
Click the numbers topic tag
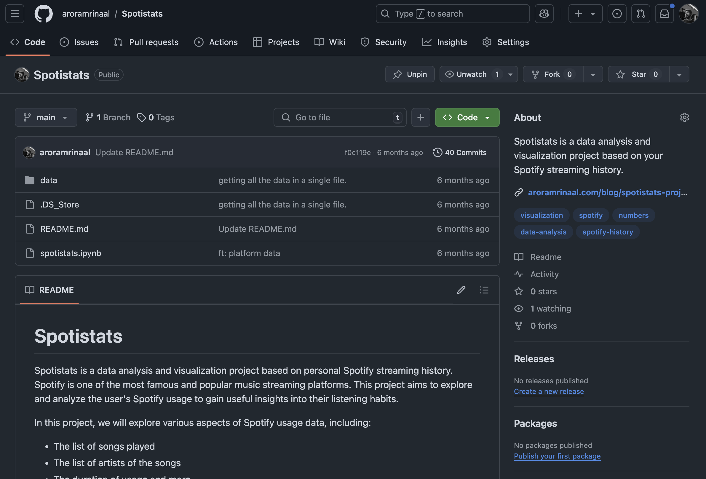click(x=633, y=215)
